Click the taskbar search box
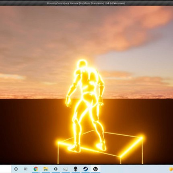173x173 pixels. (x=5, y=169)
